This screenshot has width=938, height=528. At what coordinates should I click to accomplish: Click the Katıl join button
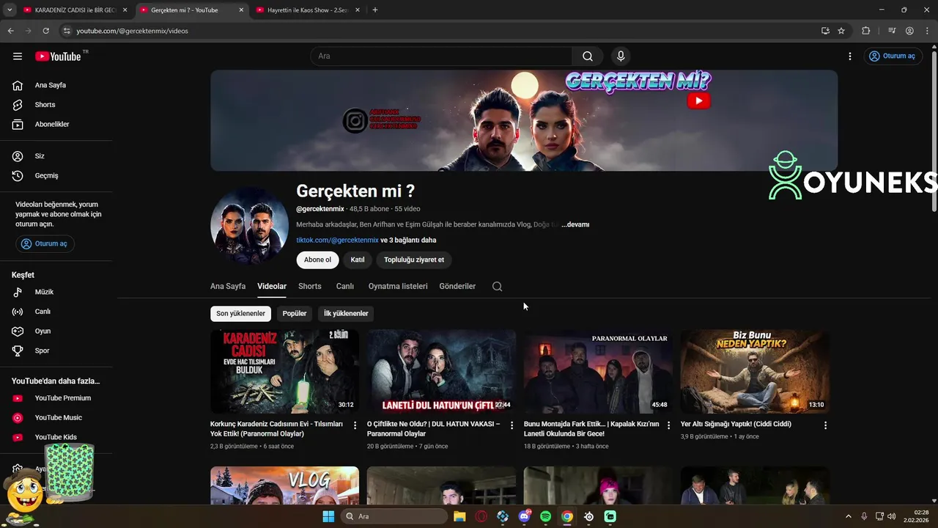358,260
